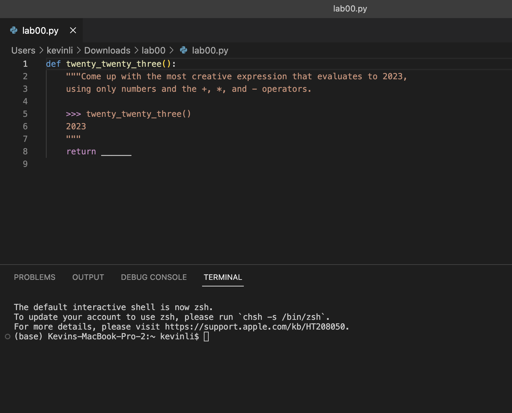Open the OUTPUT panel tab

(x=88, y=277)
